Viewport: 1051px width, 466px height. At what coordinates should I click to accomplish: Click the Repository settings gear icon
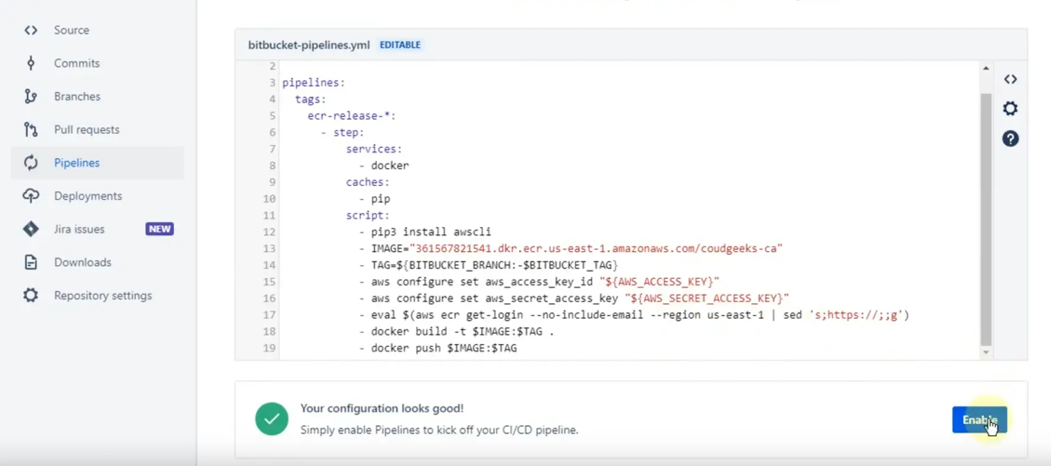31,295
